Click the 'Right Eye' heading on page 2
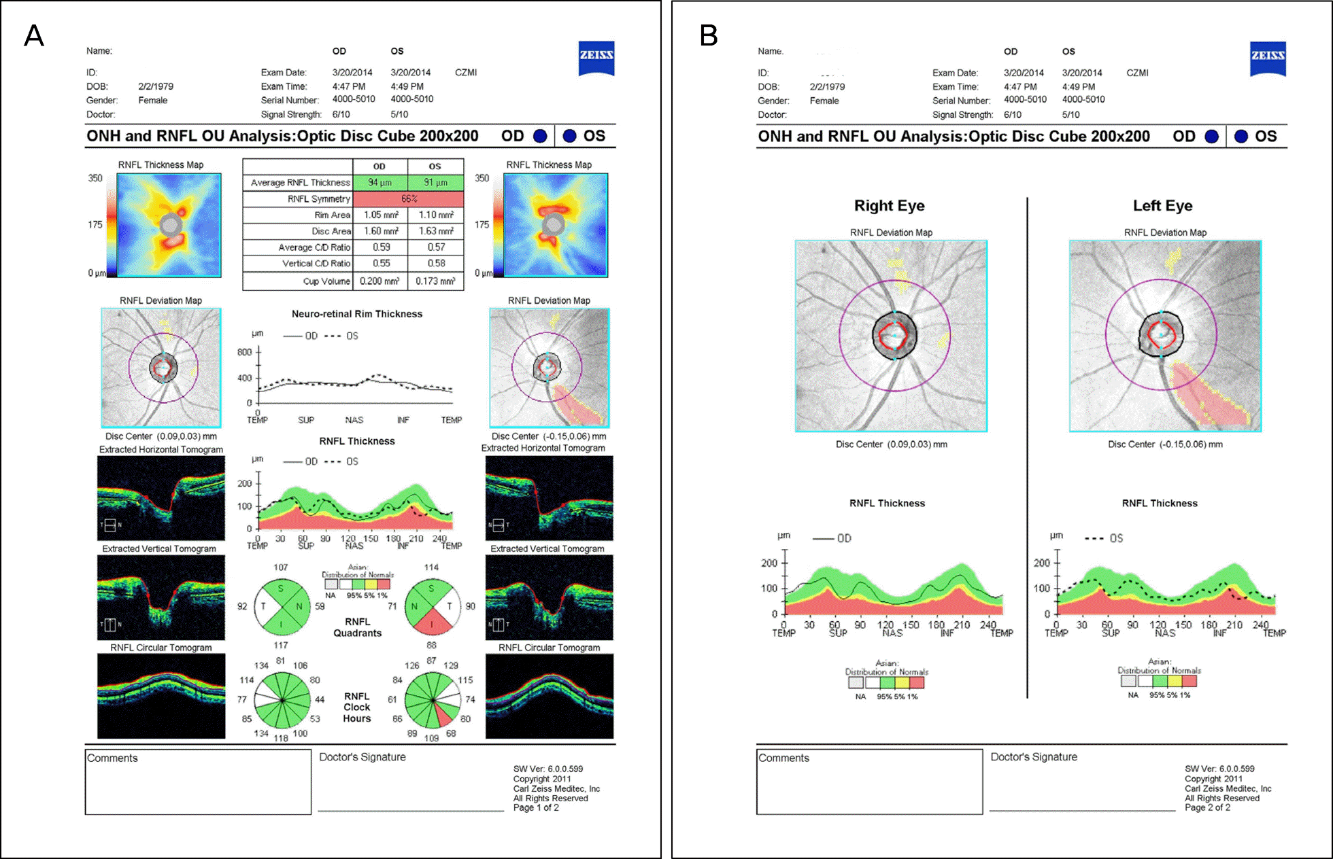This screenshot has width=1333, height=859. point(889,206)
